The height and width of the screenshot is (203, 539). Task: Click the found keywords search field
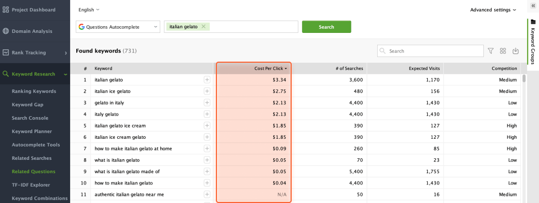[x=430, y=51]
